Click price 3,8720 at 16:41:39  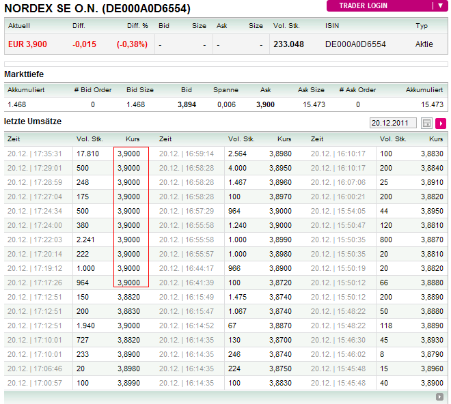pyautogui.click(x=280, y=283)
